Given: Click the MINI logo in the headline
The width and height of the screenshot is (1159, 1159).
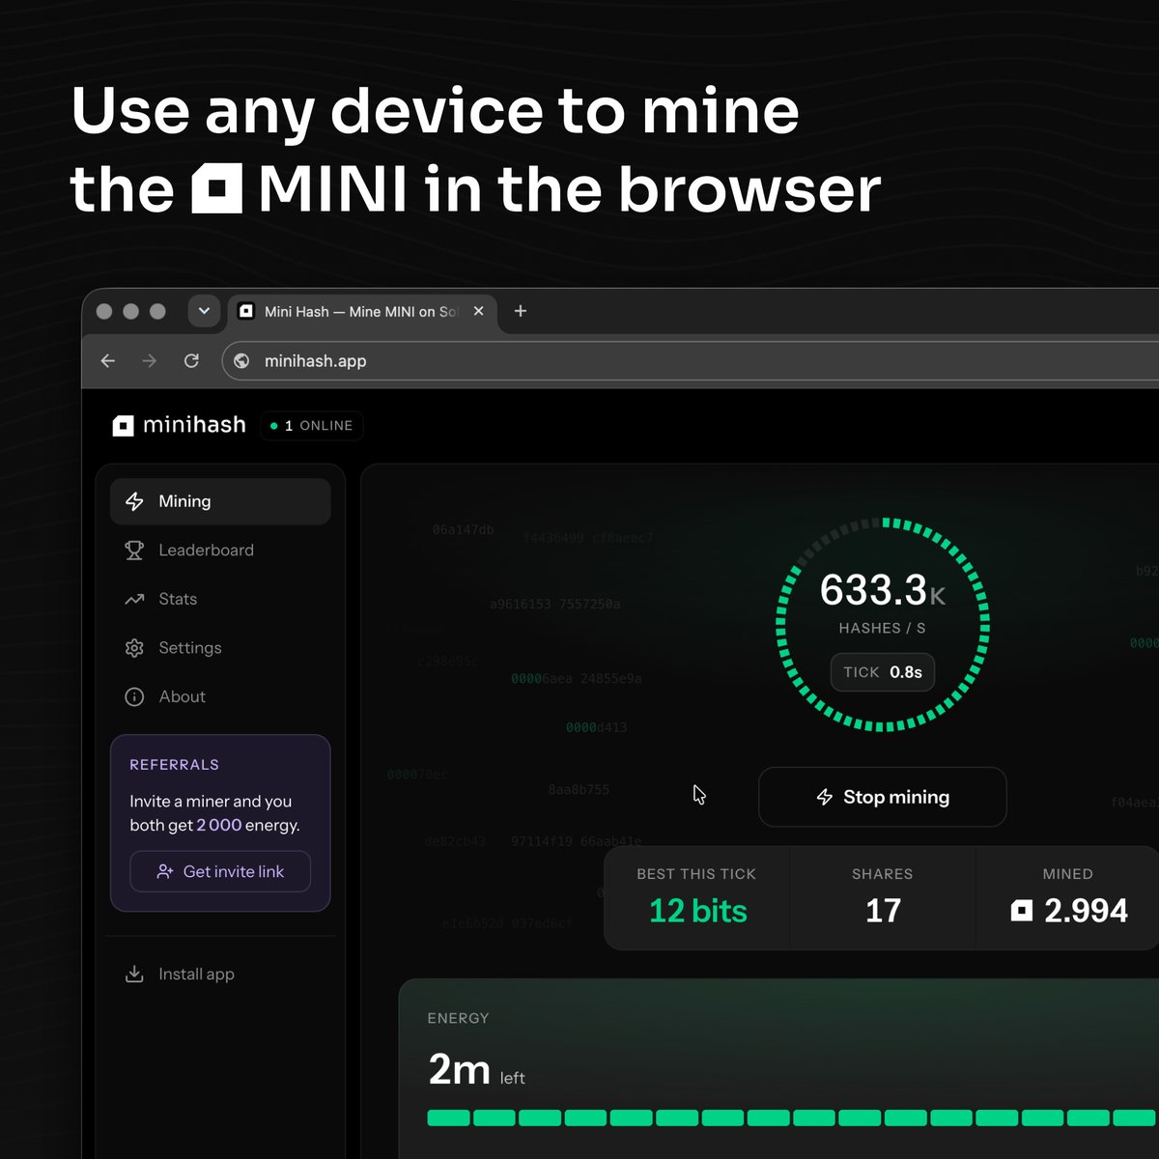Looking at the screenshot, I should 216,188.
